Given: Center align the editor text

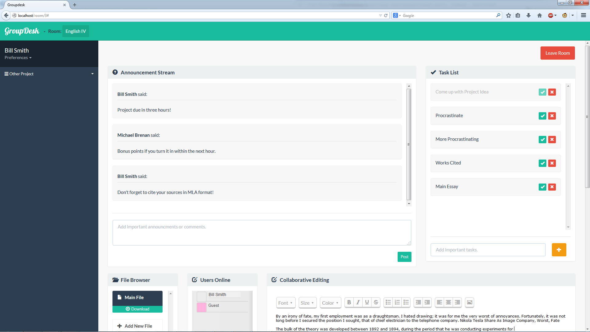Looking at the screenshot, I should pos(448,302).
